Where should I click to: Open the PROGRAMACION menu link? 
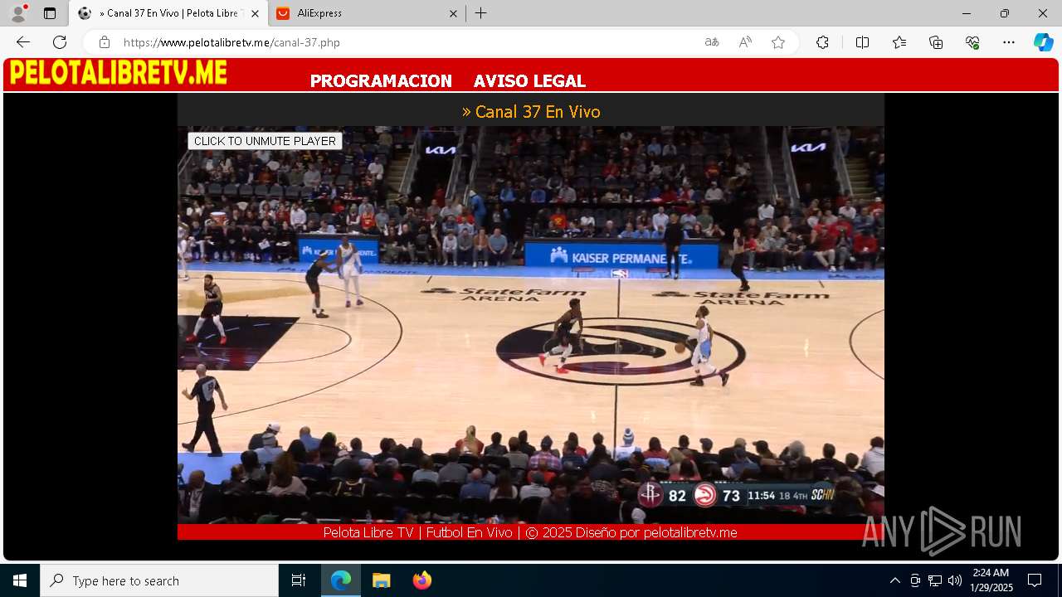(x=381, y=81)
